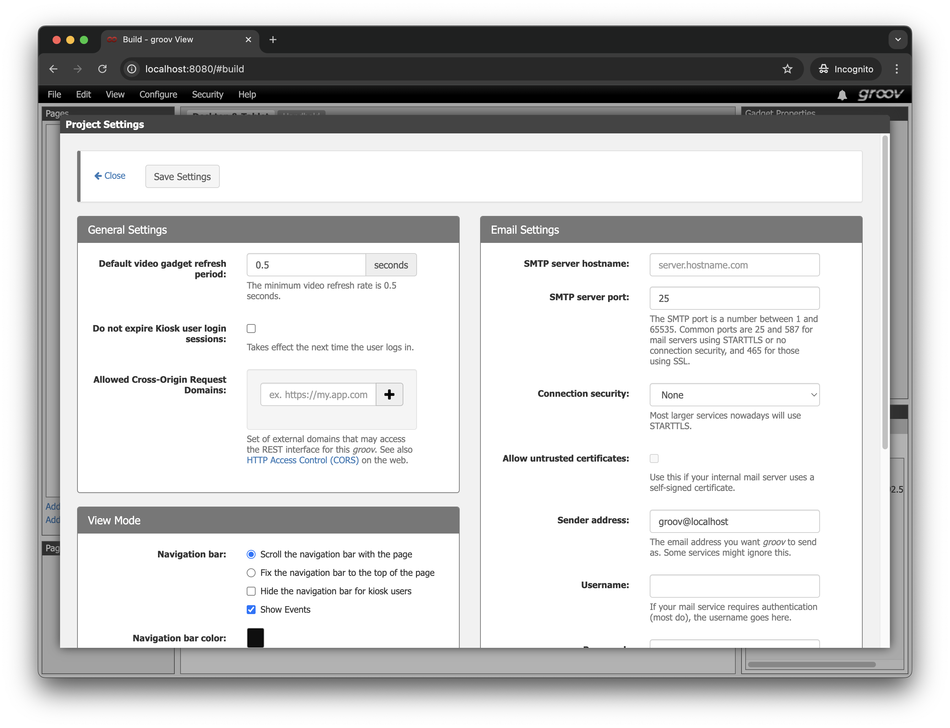Select Fix navigation bar to top radio
Viewport: 950px width, 728px height.
point(251,573)
